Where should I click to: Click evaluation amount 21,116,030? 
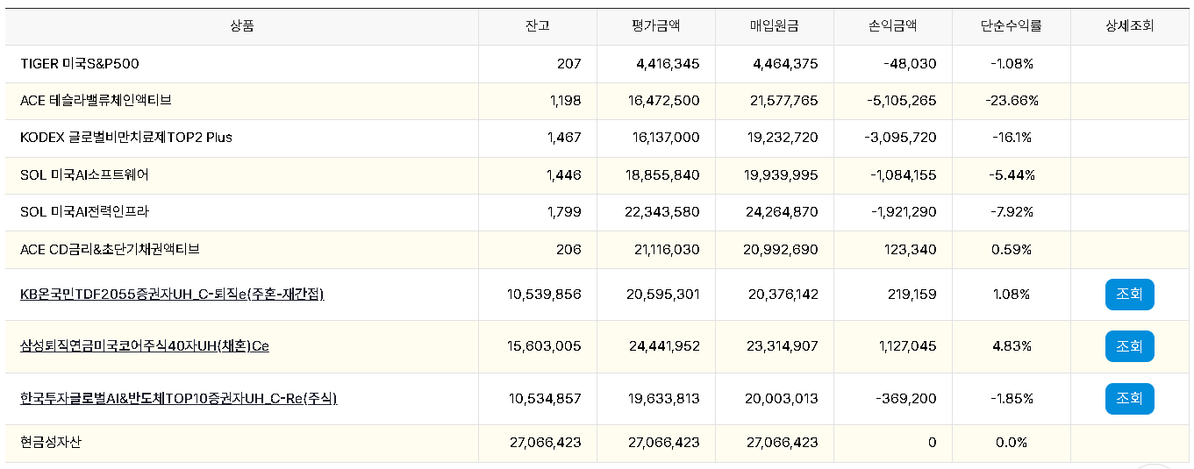click(x=667, y=250)
